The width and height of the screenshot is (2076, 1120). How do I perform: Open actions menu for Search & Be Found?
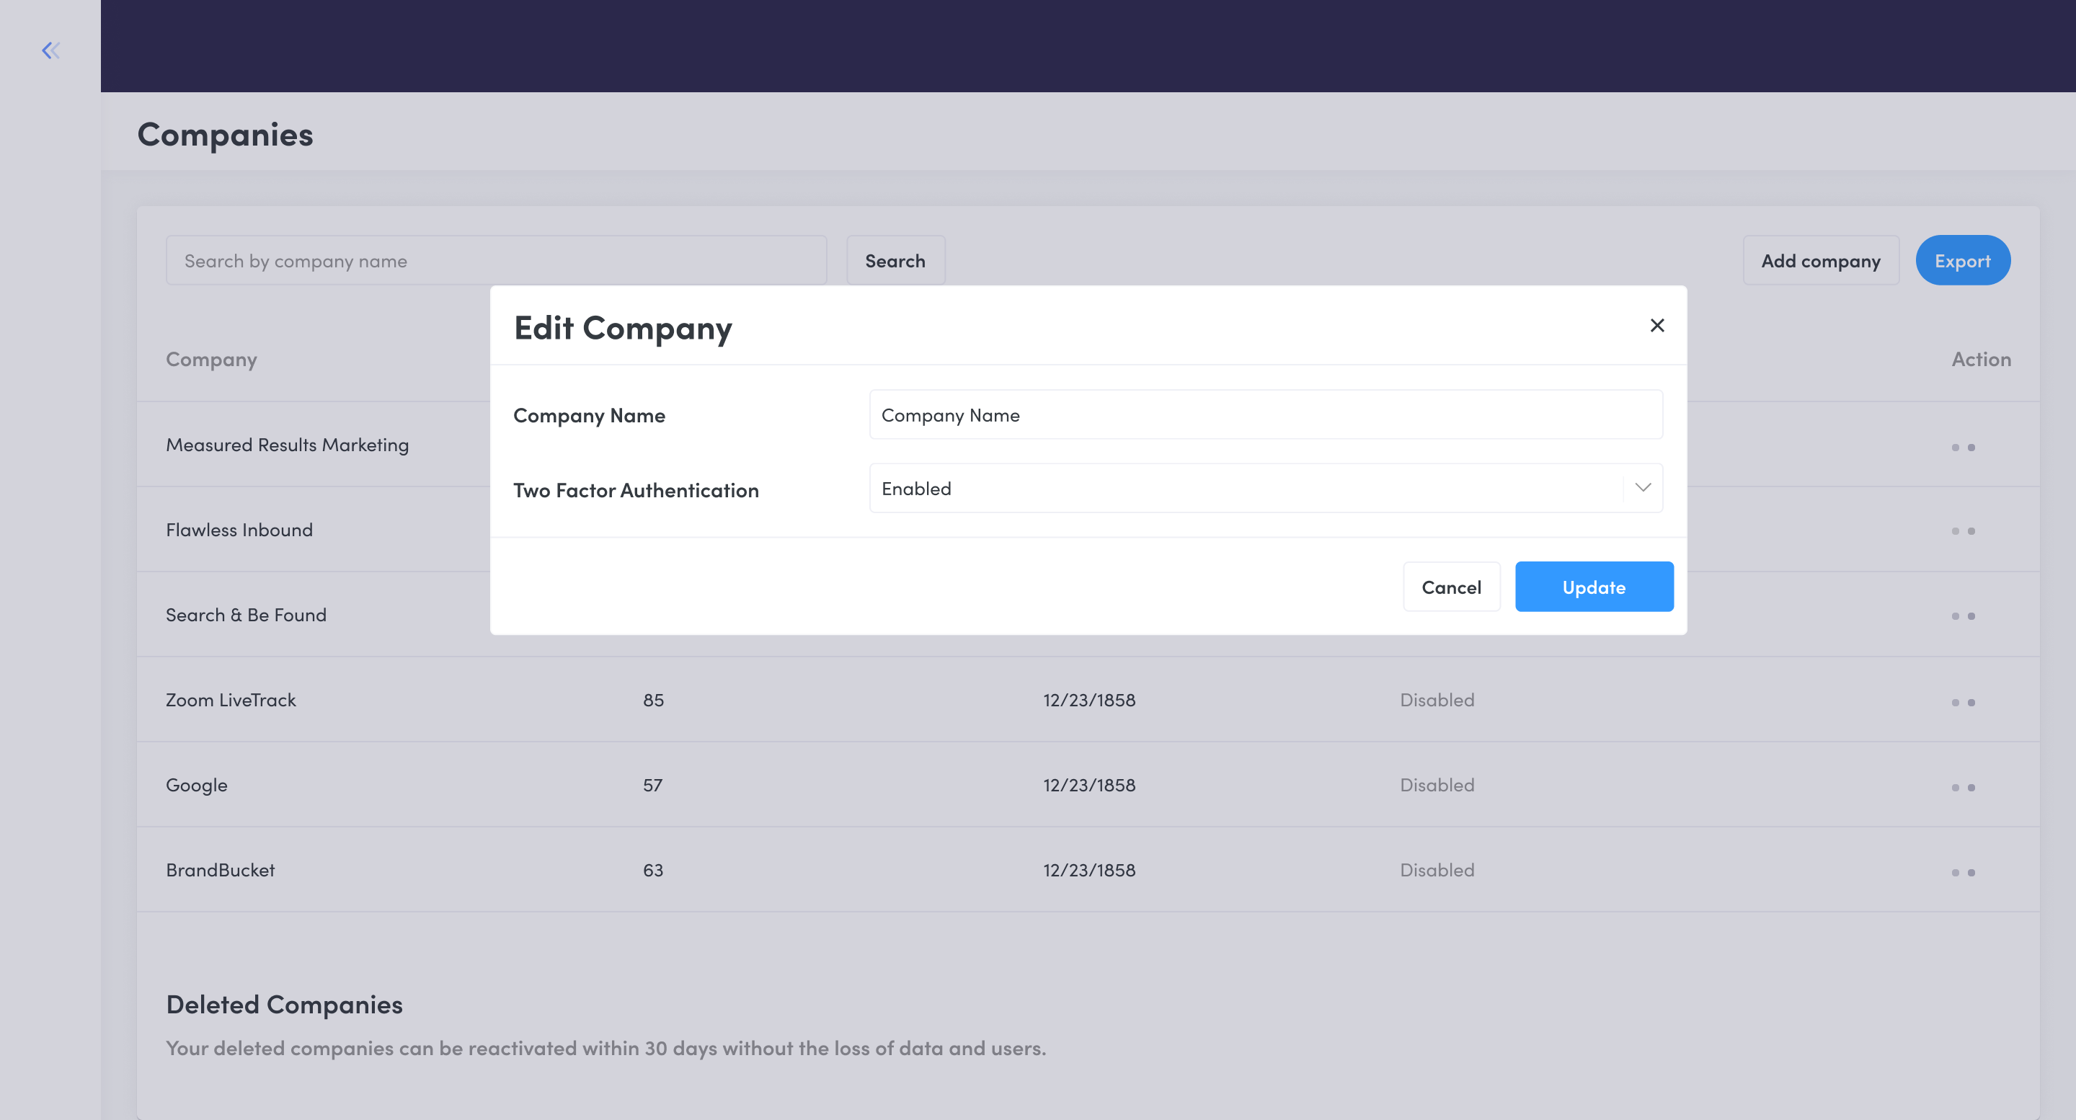[x=1962, y=616]
